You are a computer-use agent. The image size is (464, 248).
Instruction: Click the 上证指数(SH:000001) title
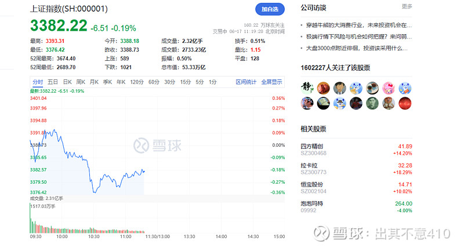(x=68, y=9)
